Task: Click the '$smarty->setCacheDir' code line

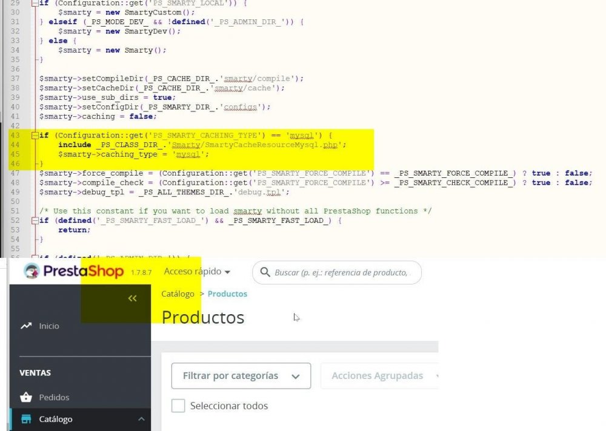Action: point(162,88)
